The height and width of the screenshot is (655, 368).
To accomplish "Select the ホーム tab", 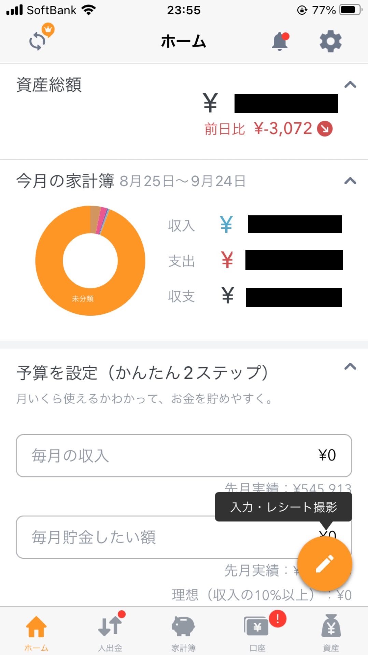I will click(x=36, y=631).
